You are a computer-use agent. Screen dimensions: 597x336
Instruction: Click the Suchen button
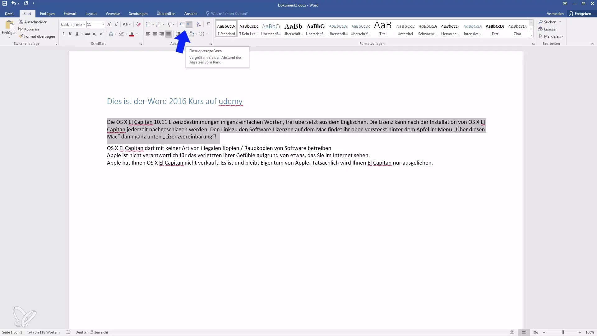(550, 22)
